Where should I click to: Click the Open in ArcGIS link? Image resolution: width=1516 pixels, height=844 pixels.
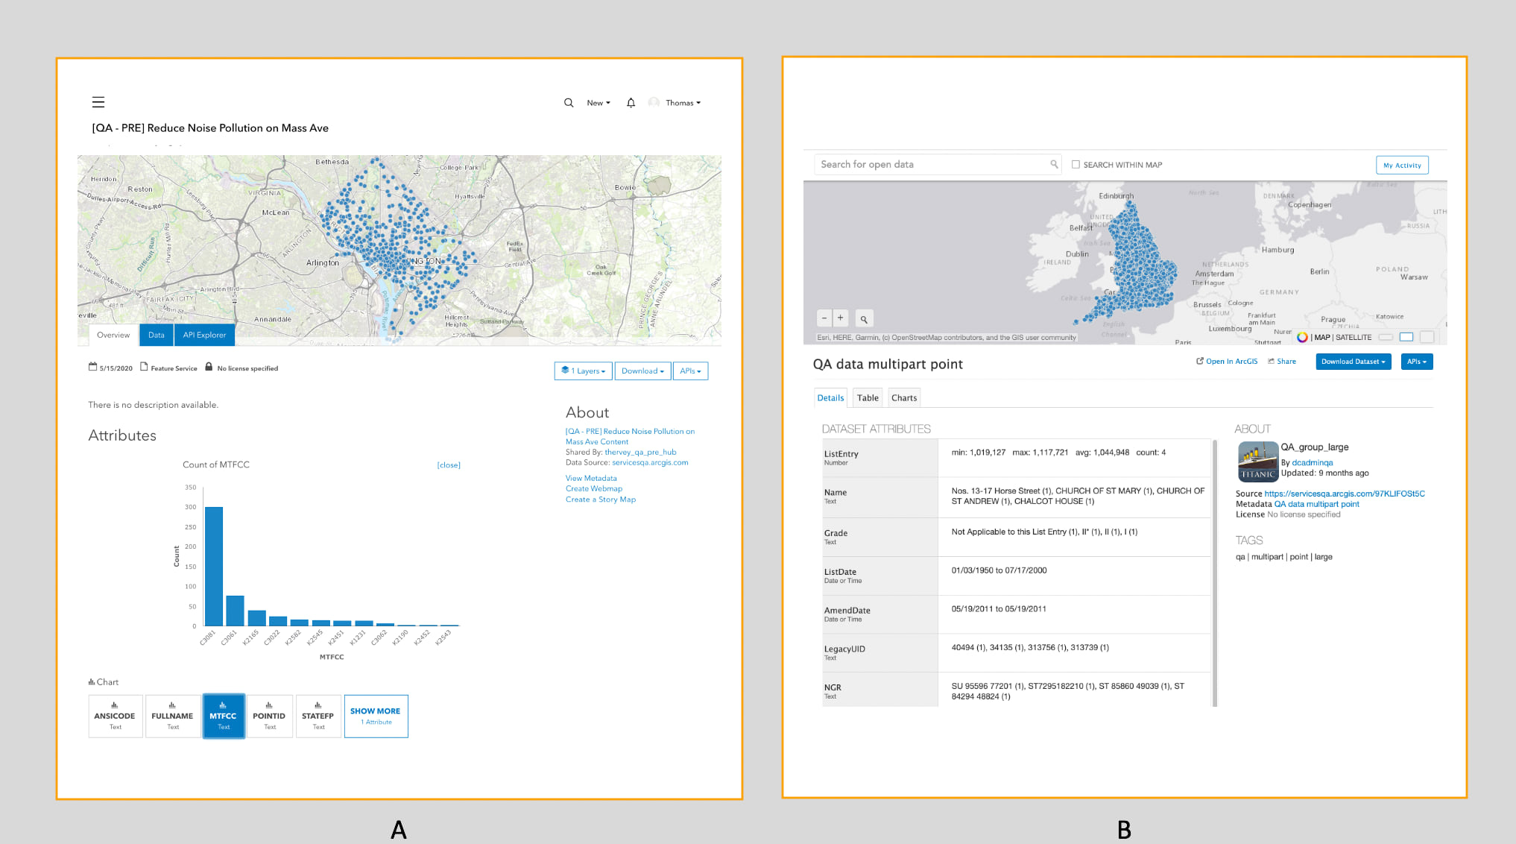point(1227,362)
